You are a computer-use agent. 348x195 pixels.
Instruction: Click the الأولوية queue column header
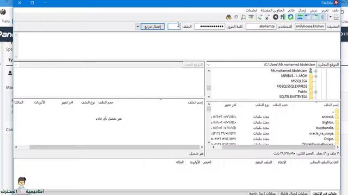tap(195, 162)
